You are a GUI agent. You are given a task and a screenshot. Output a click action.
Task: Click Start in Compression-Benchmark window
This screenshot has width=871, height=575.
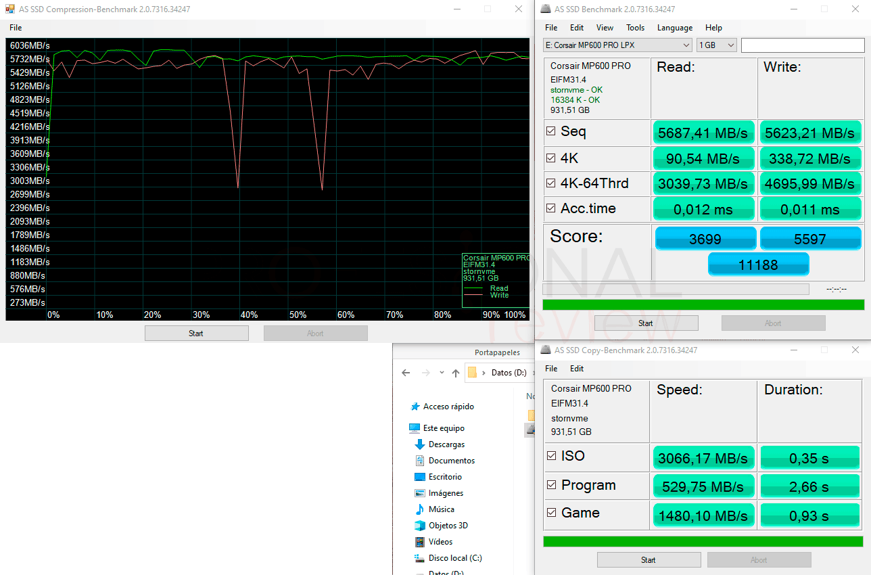[196, 333]
